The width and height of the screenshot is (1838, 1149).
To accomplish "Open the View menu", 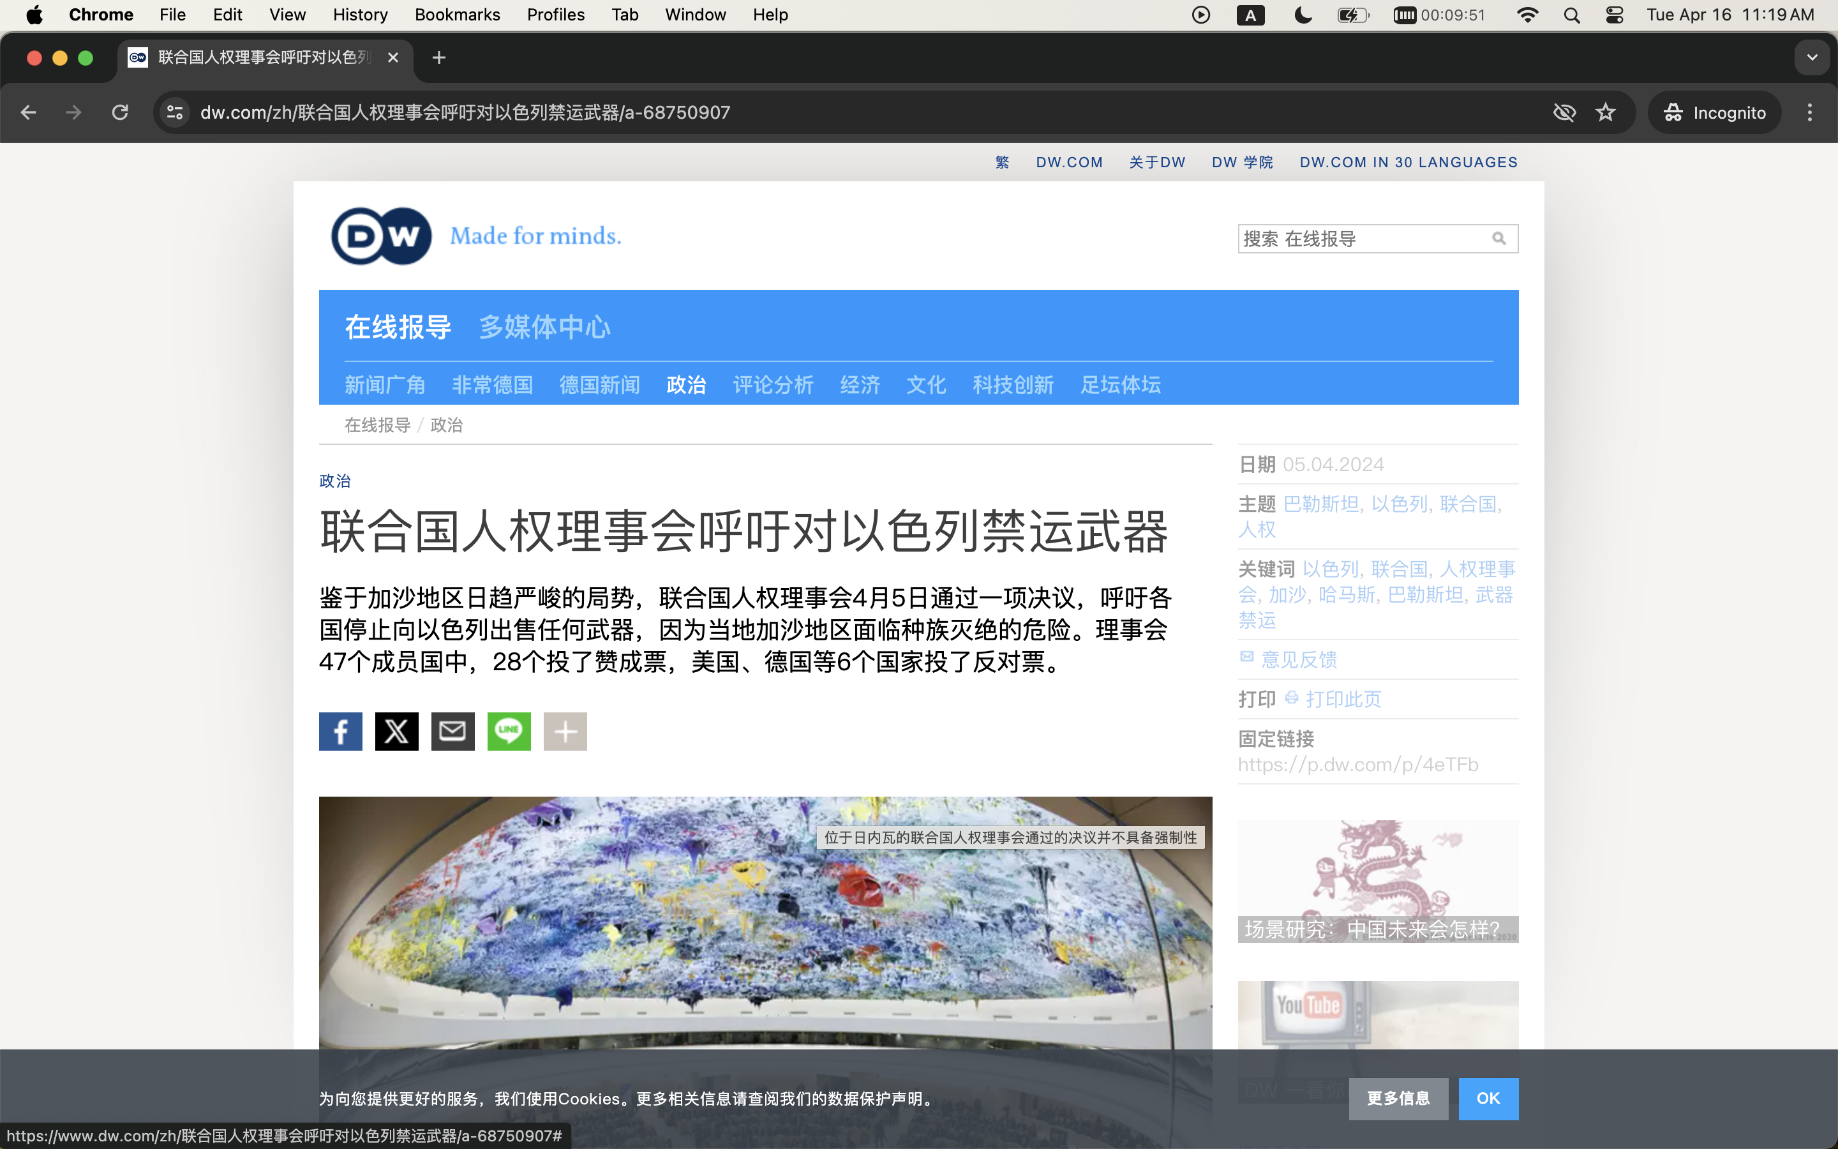I will click(287, 15).
